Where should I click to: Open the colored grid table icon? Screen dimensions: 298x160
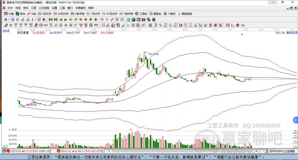click(x=228, y=25)
